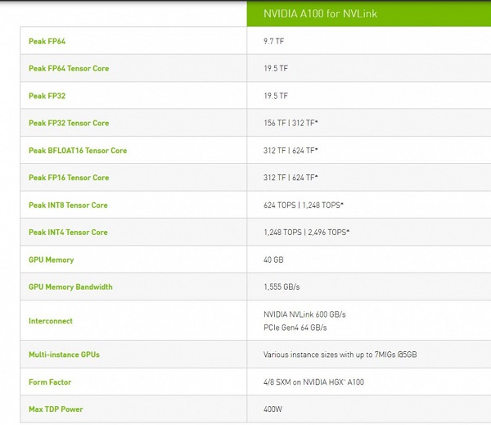Click the 400W value

pyautogui.click(x=273, y=409)
